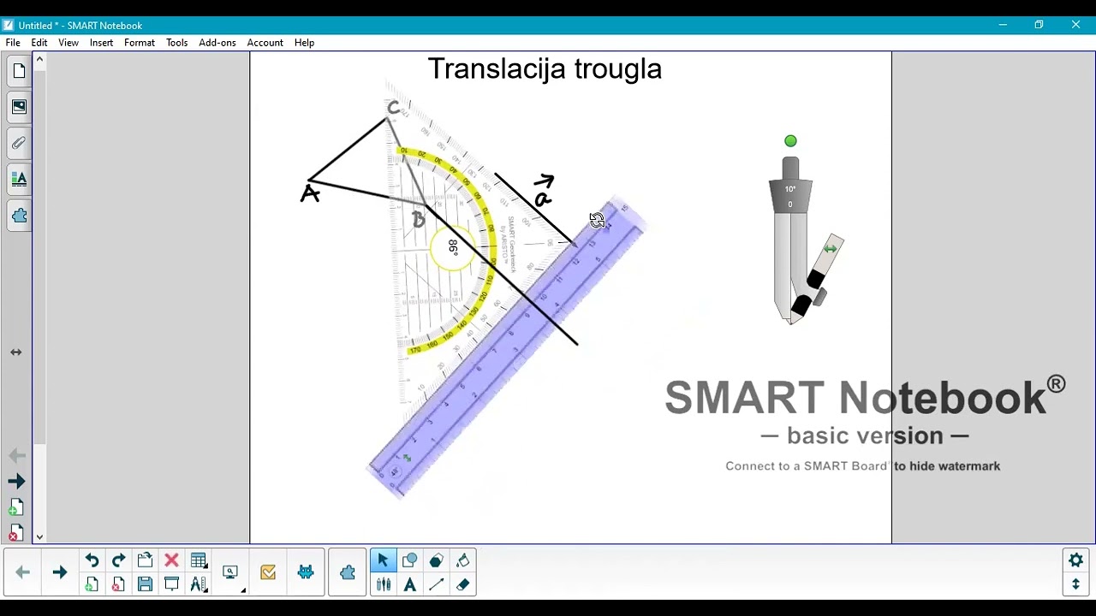Viewport: 1096px width, 616px height.
Task: Choose the Select arrow tool
Action: [x=383, y=560]
